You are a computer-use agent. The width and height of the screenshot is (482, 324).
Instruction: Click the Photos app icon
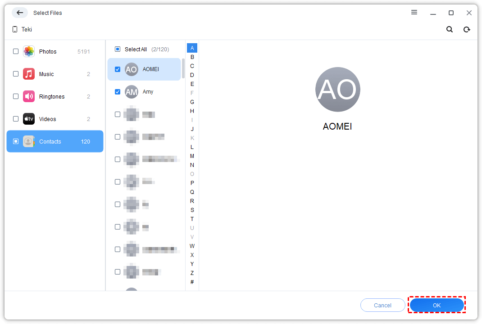point(29,51)
